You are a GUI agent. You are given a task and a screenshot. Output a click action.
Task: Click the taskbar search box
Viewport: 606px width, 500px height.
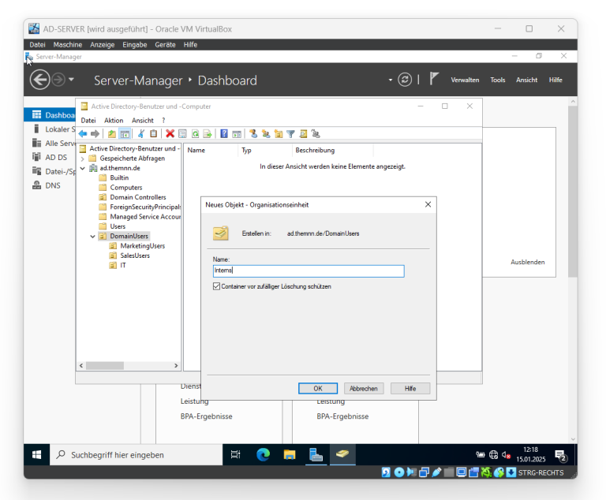(136, 455)
